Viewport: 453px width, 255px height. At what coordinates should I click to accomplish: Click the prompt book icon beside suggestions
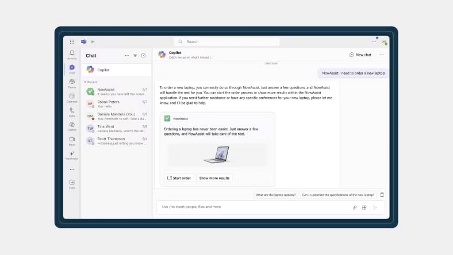382,195
